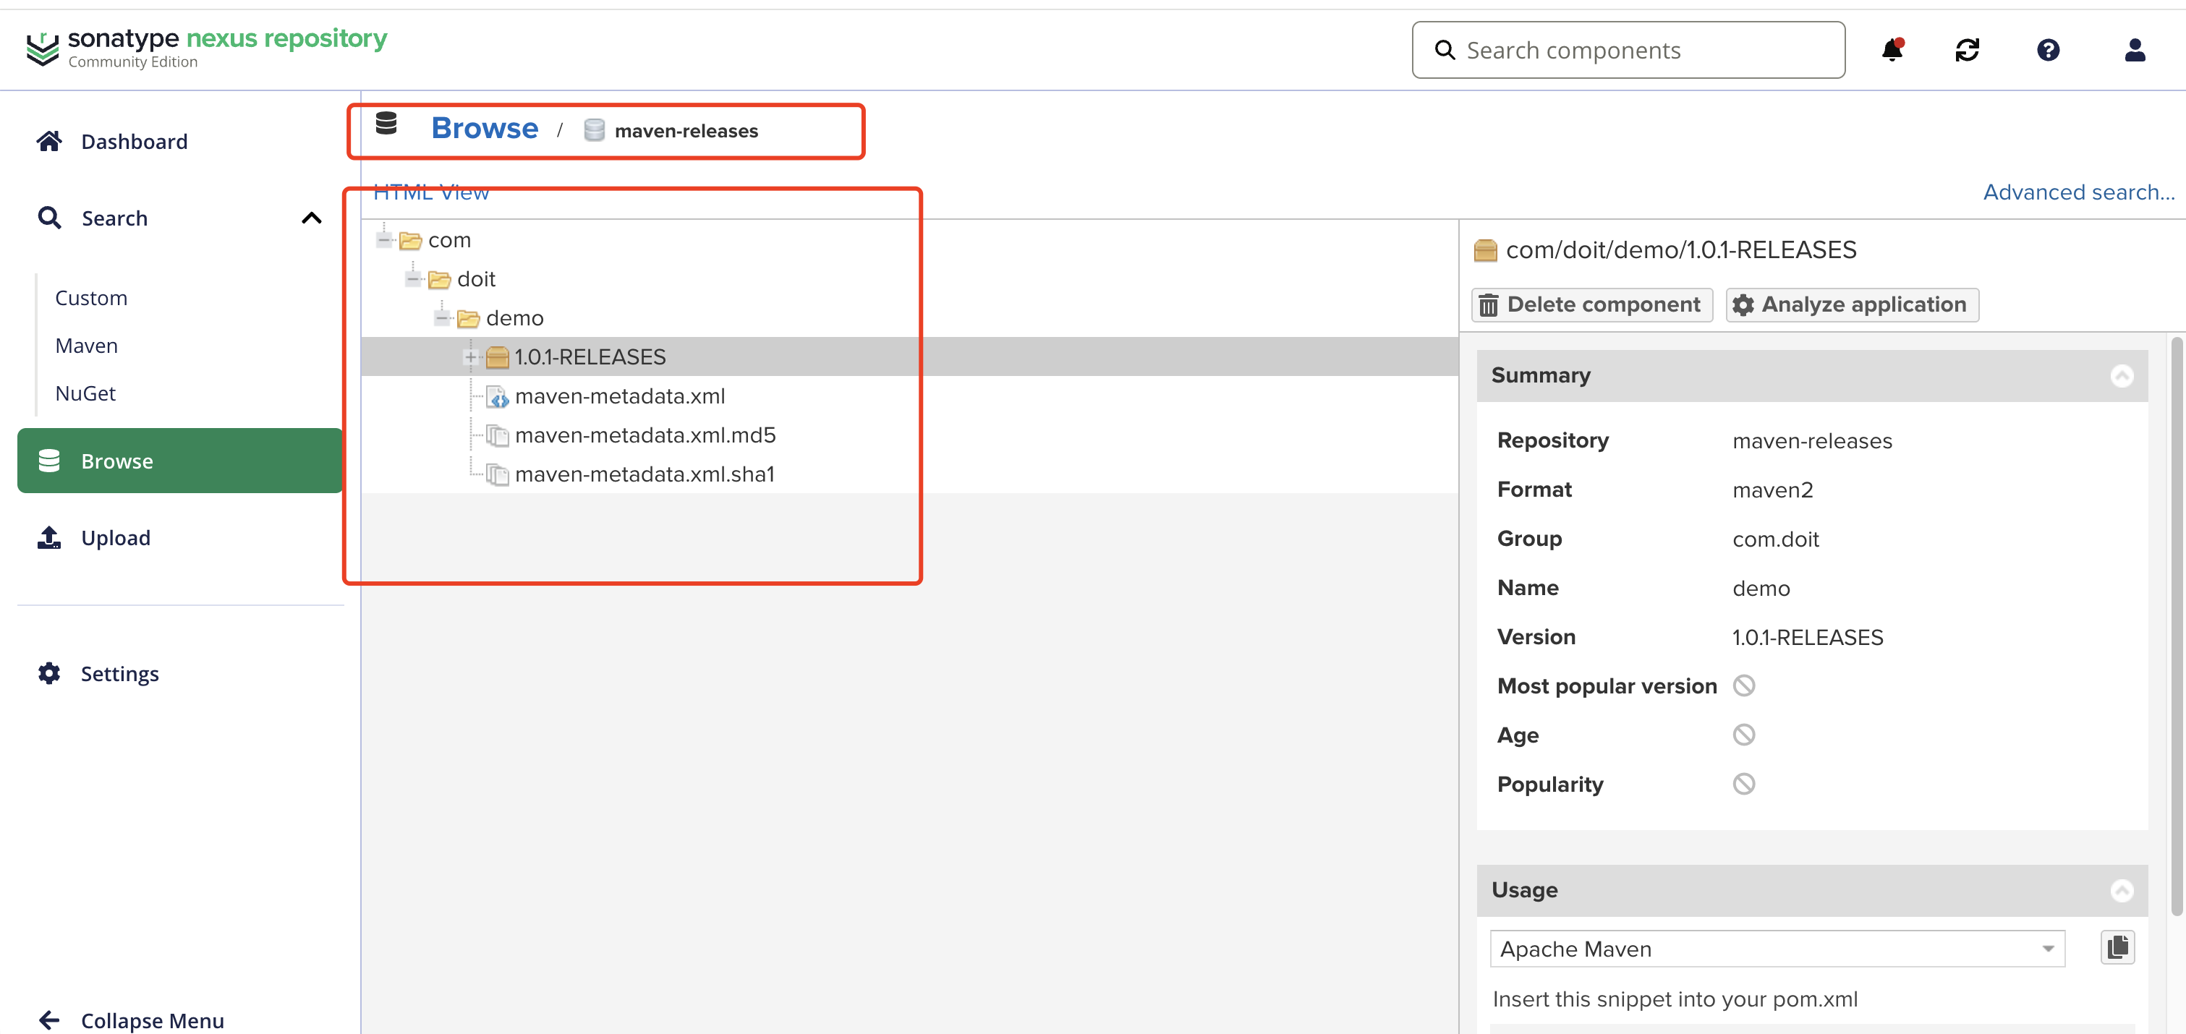Collapse the com folder node
2186x1034 pixels.
(384, 240)
